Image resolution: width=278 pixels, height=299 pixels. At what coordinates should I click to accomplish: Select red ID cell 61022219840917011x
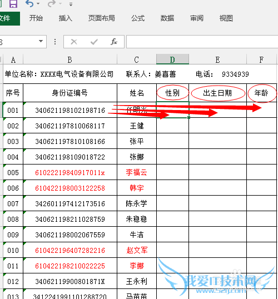pos(70,172)
